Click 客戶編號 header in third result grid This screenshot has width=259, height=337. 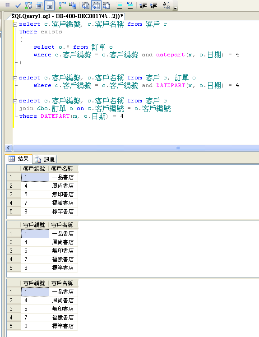(x=35, y=283)
